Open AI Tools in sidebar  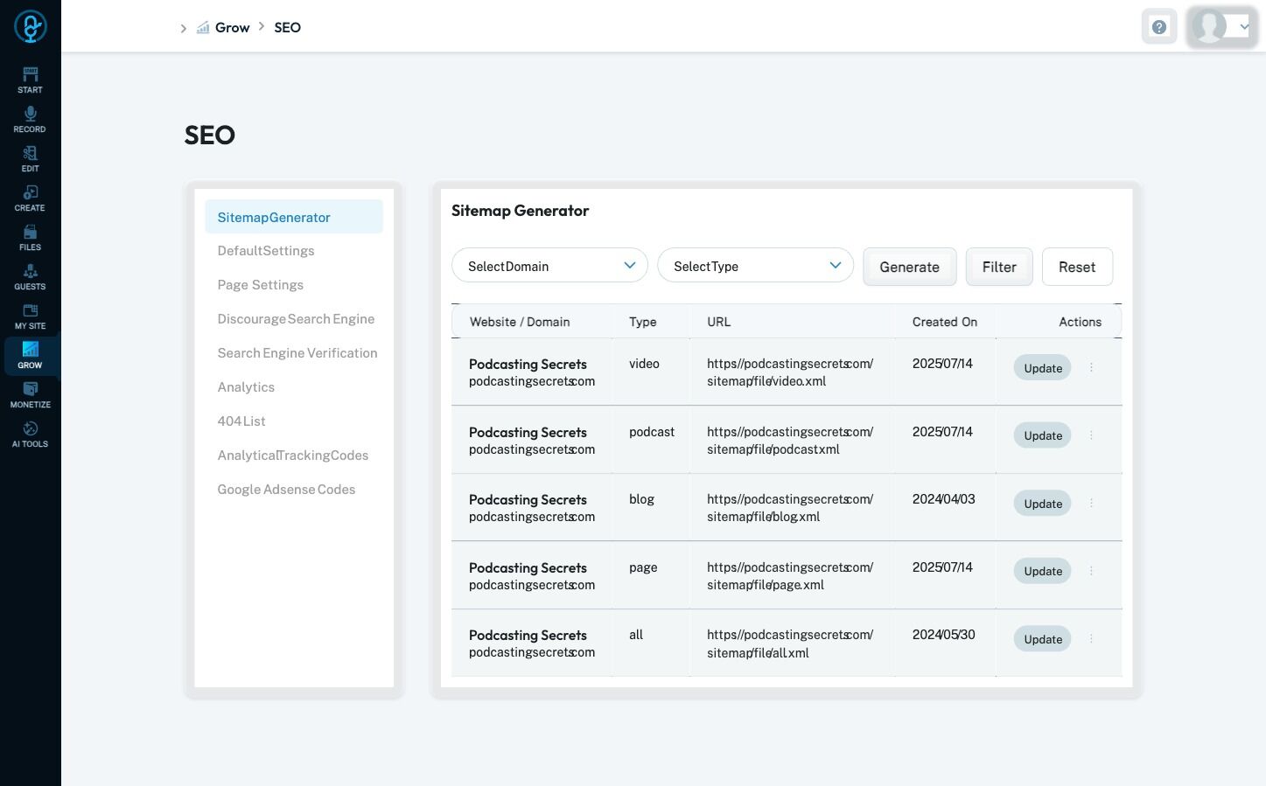pyautogui.click(x=30, y=435)
